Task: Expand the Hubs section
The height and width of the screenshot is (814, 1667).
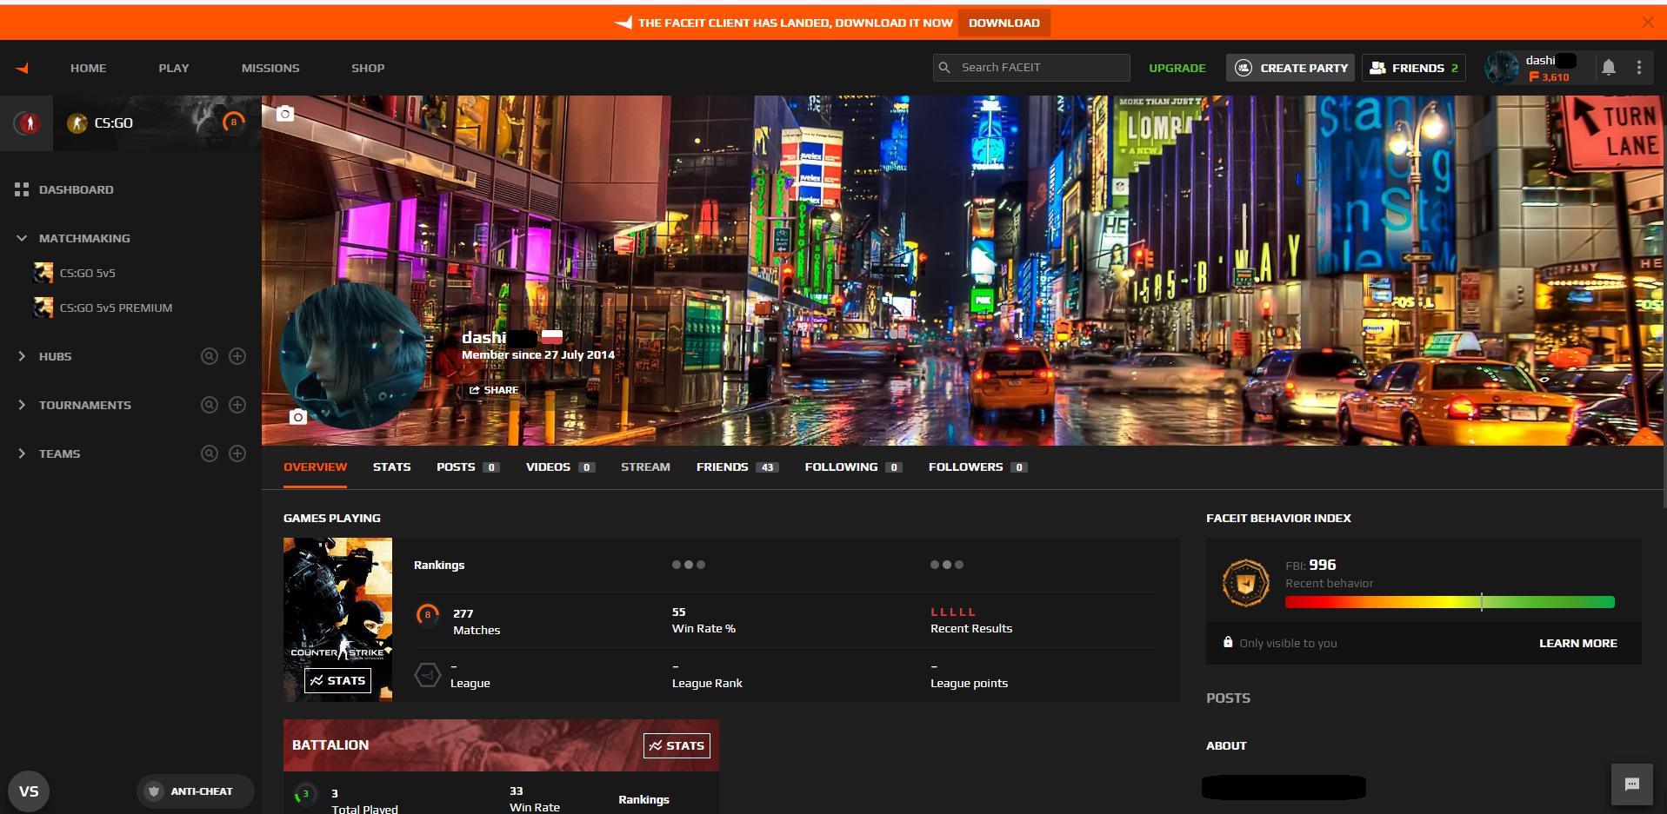Action: point(22,356)
